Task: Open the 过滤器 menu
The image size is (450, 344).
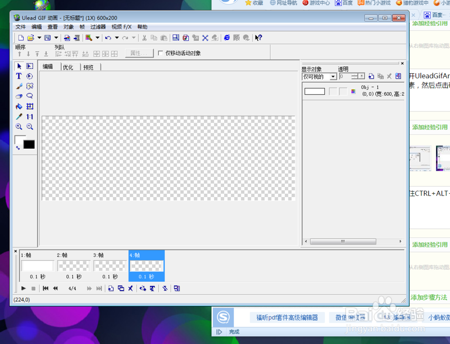Action: pyautogui.click(x=98, y=27)
